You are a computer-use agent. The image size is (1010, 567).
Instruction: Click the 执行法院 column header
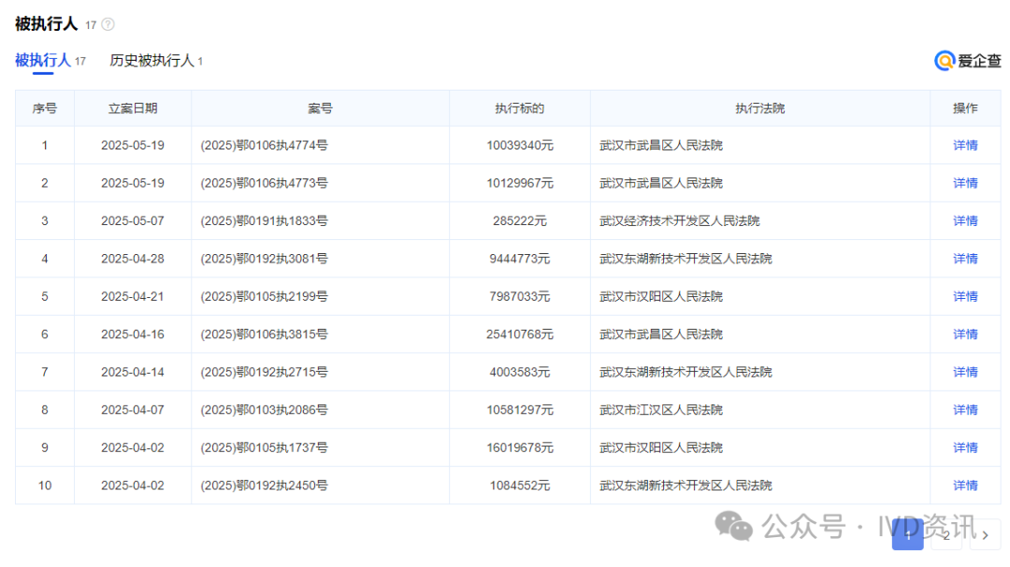coord(760,108)
